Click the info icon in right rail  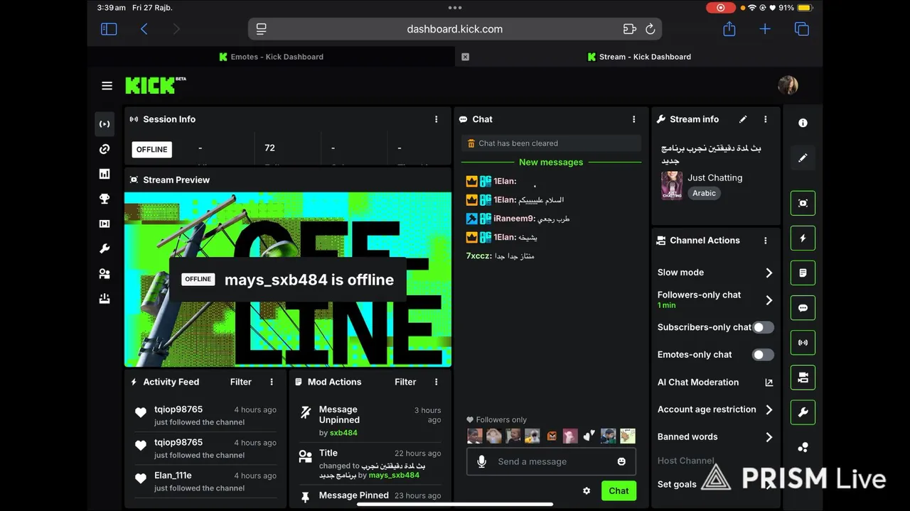[803, 123]
